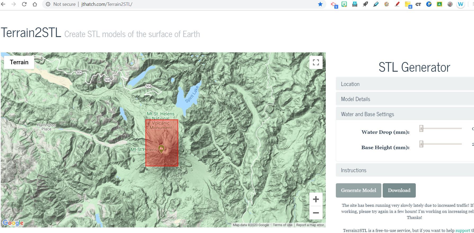Click the Map data ©2020 Google text

tap(251, 225)
